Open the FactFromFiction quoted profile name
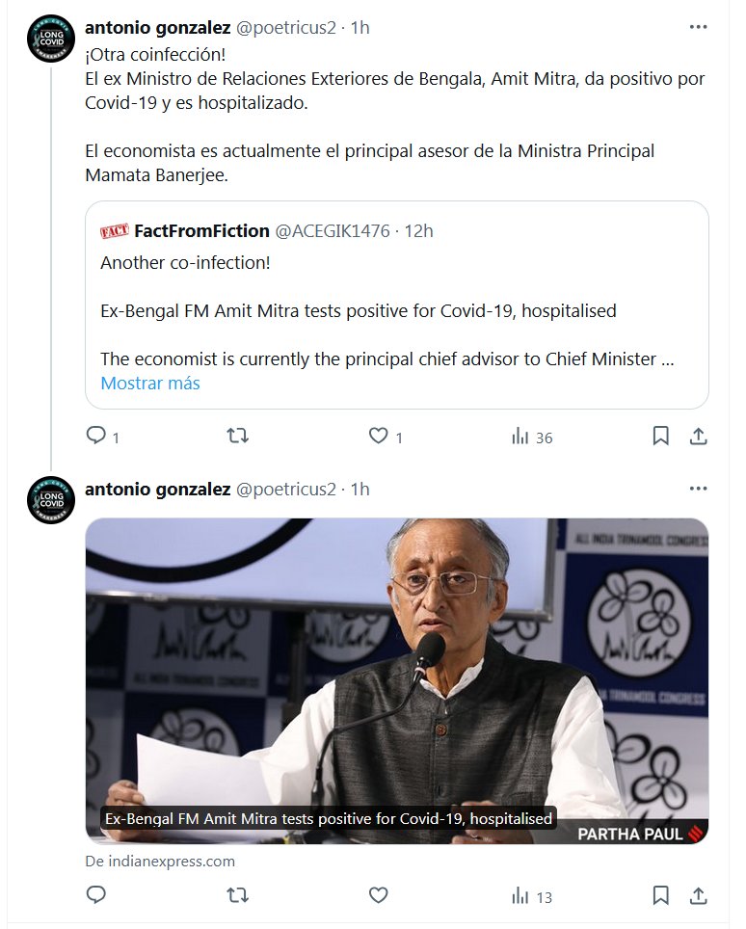Screen dimensions: 746x929 coord(201,230)
